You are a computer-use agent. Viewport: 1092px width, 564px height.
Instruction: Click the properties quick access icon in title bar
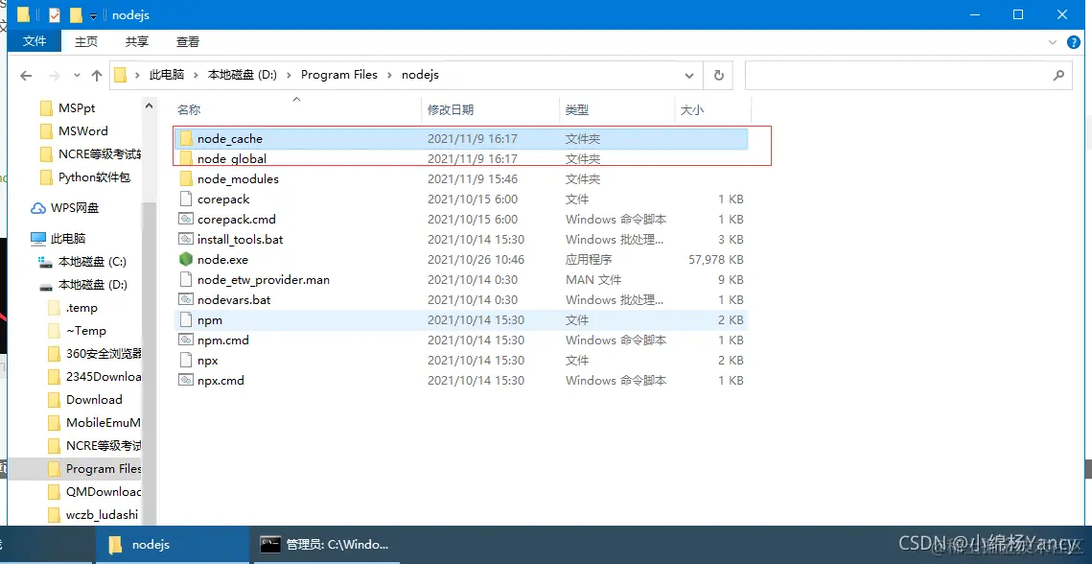(55, 14)
